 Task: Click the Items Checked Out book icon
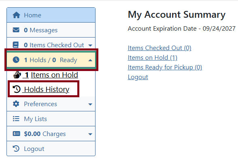[x=16, y=45]
